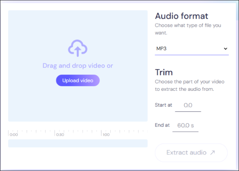Expand the format list using the chevron arrow
Screen dimensions: 239x171
[x=225, y=49]
